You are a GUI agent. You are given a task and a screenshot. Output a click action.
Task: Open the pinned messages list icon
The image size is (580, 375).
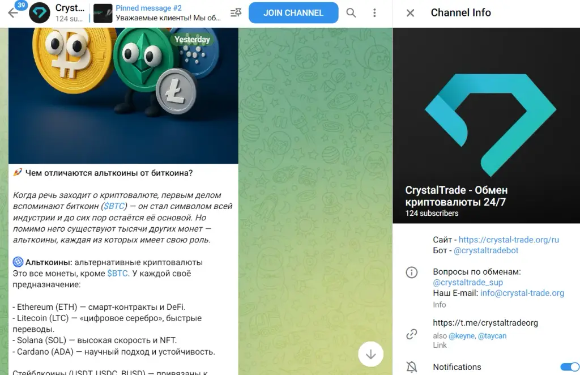click(236, 13)
